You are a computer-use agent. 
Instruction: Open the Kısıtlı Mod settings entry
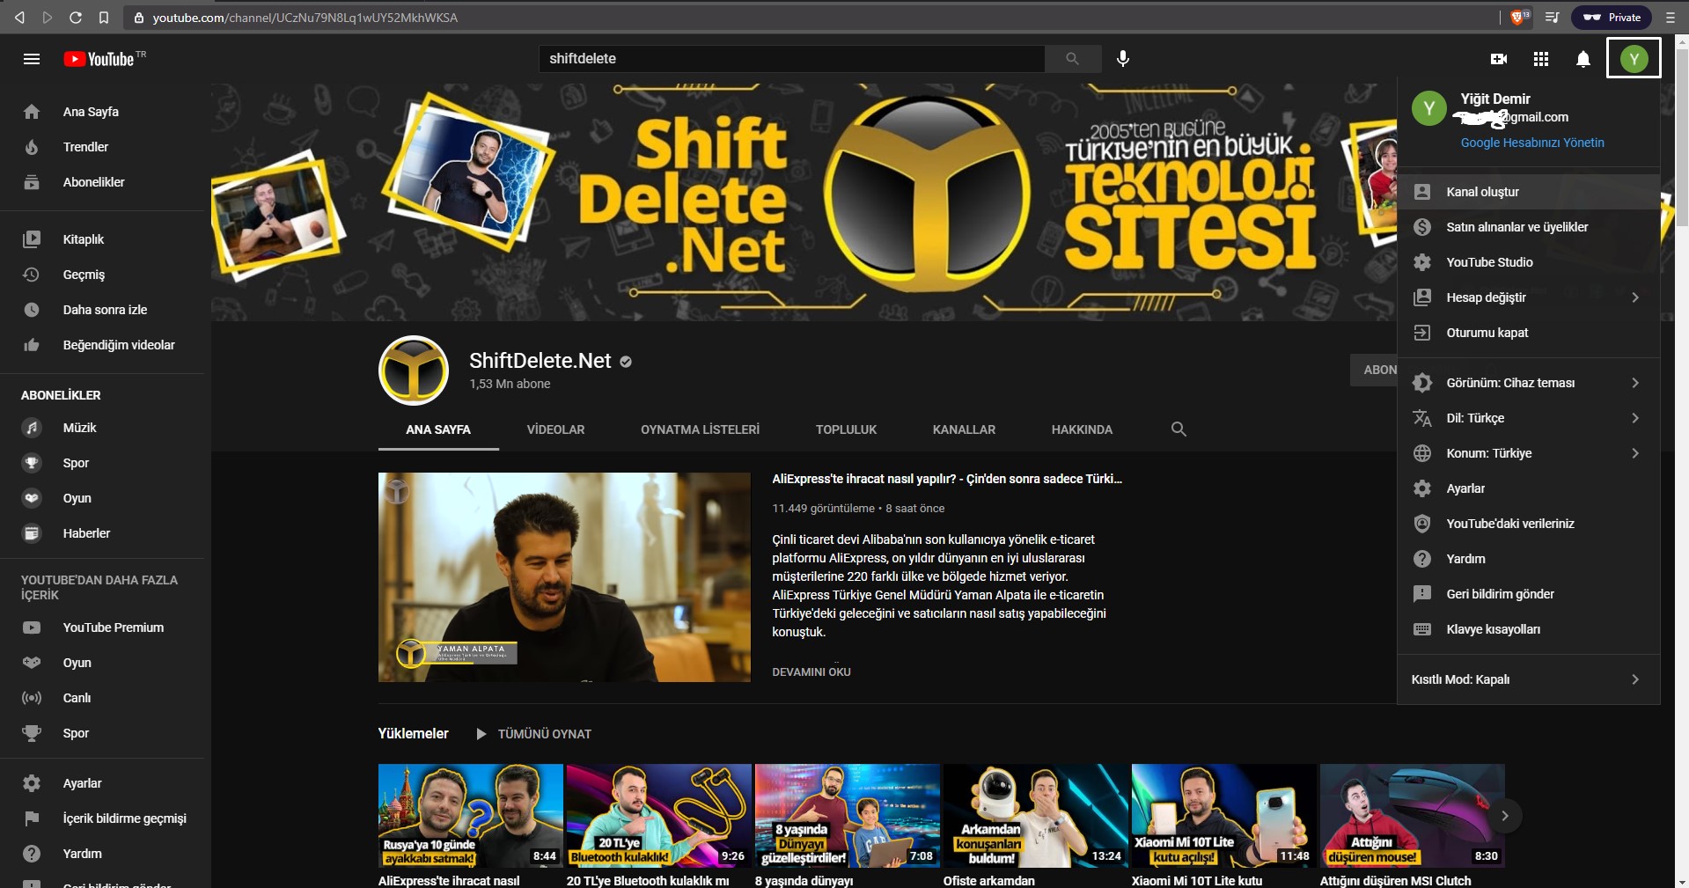coord(1461,679)
